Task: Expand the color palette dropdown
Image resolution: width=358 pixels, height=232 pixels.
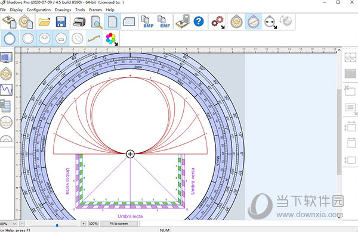Action: pyautogui.click(x=112, y=39)
